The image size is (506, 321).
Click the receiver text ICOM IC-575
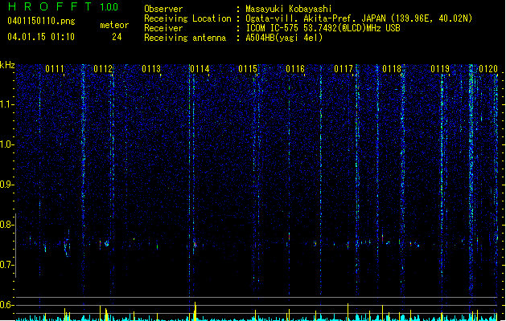tap(272, 28)
